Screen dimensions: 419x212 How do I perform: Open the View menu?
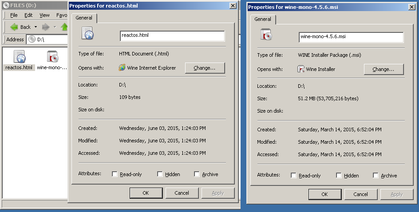[44, 15]
